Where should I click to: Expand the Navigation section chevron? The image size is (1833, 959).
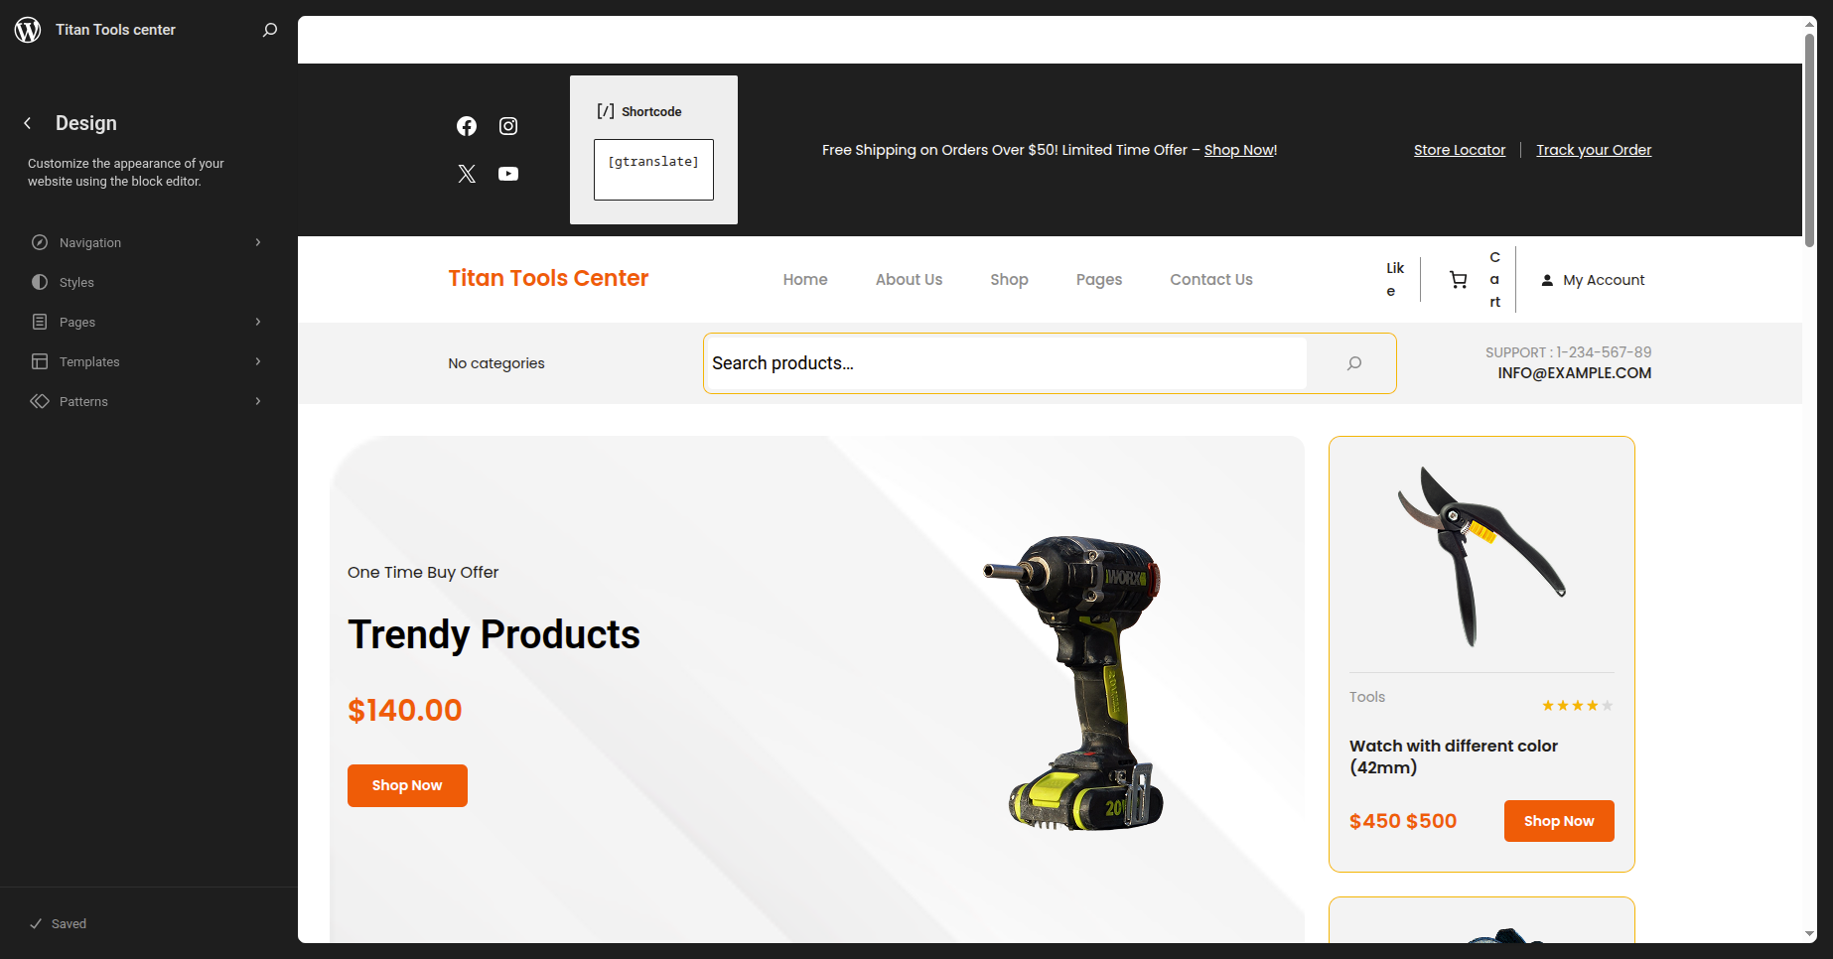pos(258,242)
